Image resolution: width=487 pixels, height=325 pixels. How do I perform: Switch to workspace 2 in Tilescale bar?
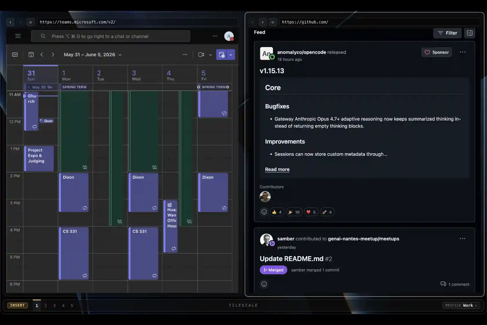pos(46,306)
